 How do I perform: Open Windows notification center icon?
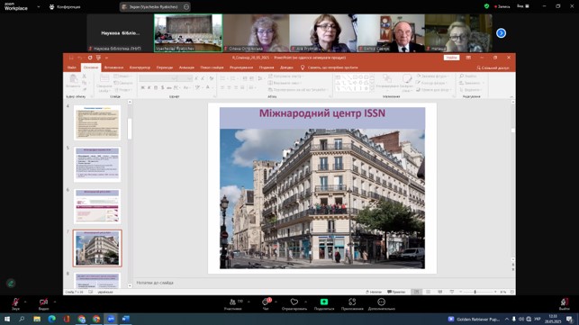click(x=569, y=319)
